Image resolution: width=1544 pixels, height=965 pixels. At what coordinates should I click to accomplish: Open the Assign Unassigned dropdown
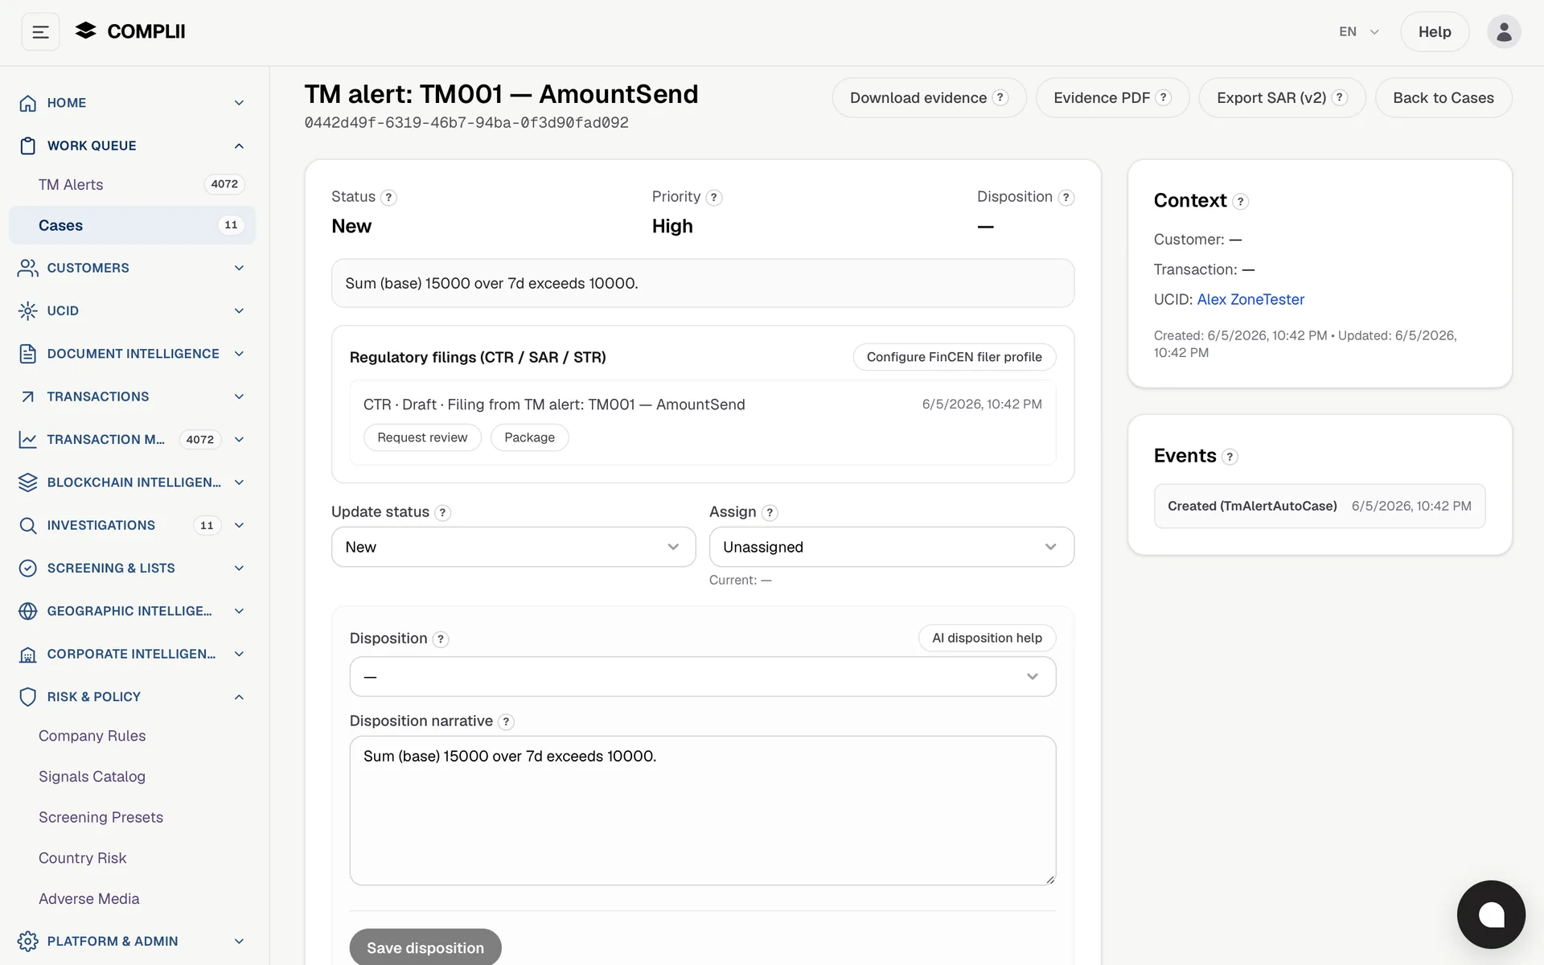pyautogui.click(x=891, y=547)
